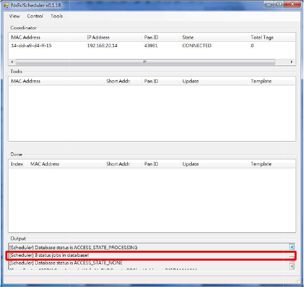Open the View menu
The height and width of the screenshot is (287, 304).
point(14,16)
